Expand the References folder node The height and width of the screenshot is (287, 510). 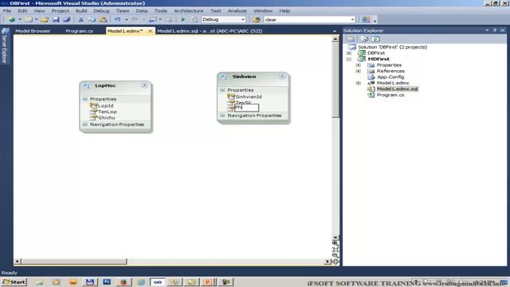pos(359,71)
